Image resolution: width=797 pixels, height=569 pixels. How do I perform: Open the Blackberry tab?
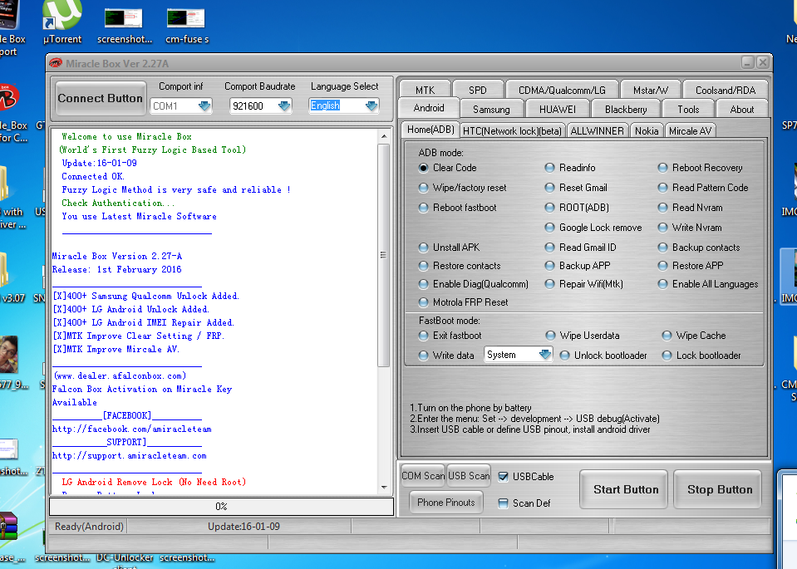[x=626, y=109]
